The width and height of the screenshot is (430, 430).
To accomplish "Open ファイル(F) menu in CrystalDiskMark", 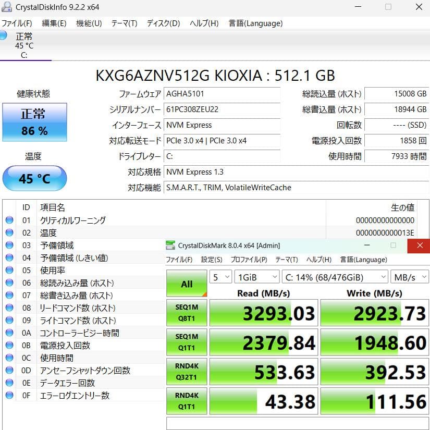I will click(179, 260).
